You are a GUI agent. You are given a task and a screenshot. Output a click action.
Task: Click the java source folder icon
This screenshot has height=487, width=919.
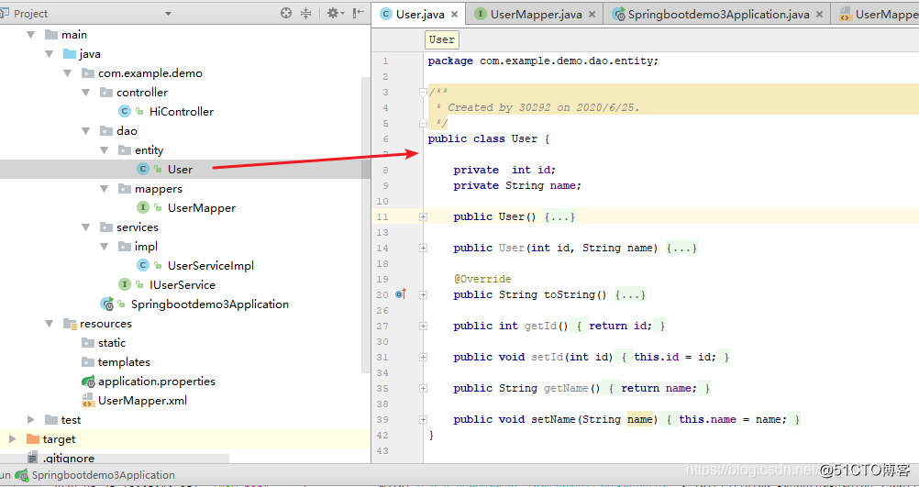70,54
